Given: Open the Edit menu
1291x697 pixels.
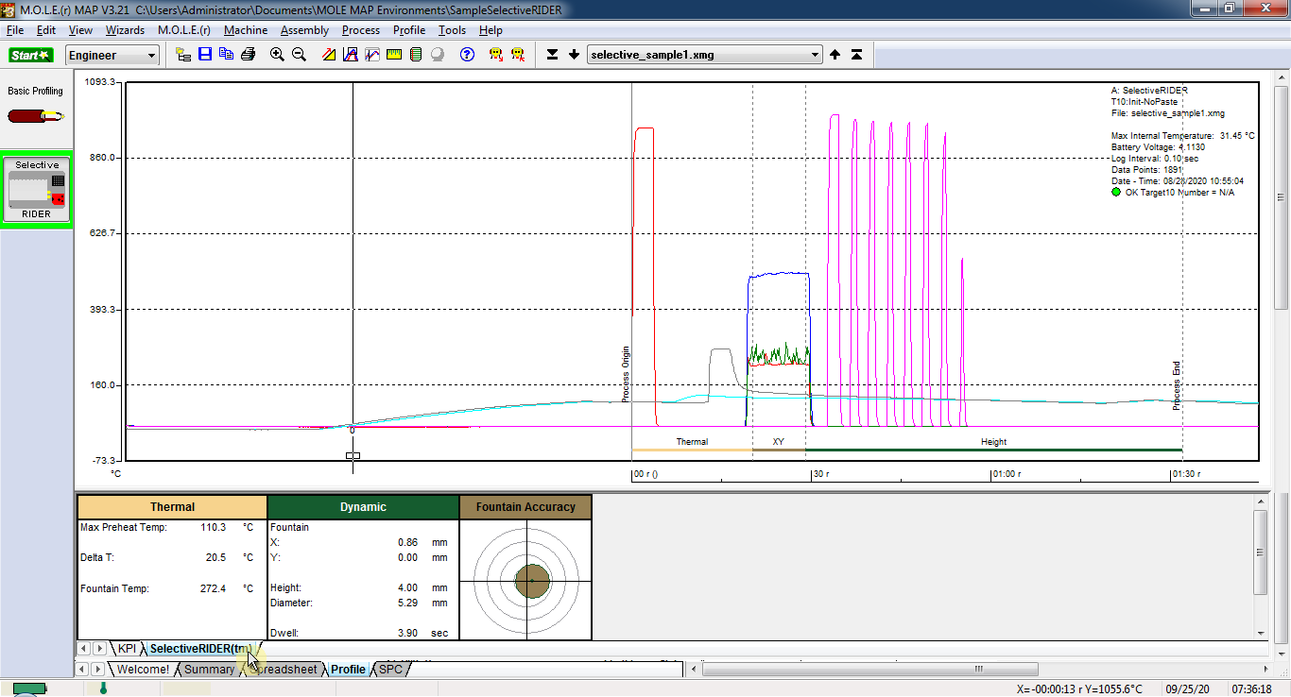Looking at the screenshot, I should [x=46, y=30].
